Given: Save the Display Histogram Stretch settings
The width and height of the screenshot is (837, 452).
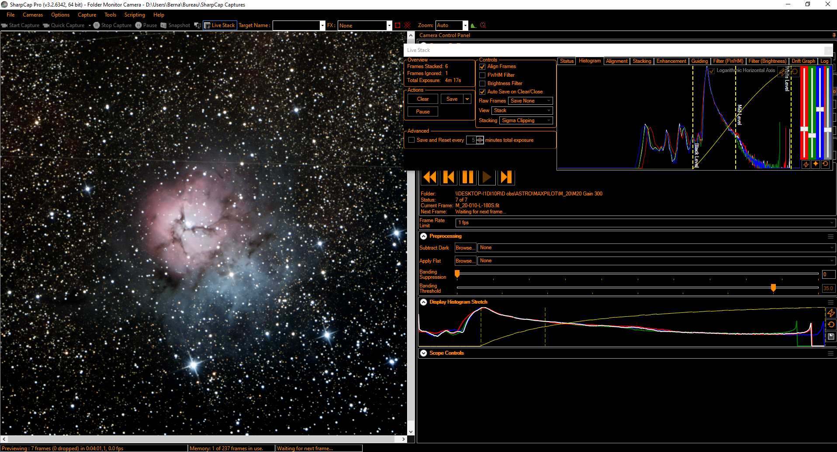Looking at the screenshot, I should click(831, 336).
